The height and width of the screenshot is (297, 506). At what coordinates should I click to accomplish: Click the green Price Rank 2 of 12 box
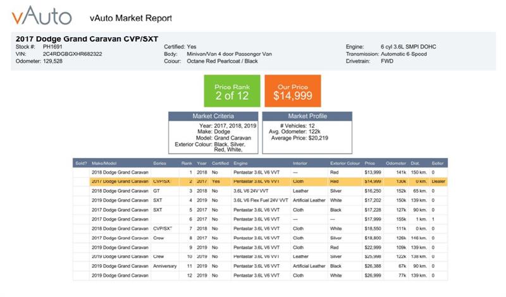coord(232,91)
